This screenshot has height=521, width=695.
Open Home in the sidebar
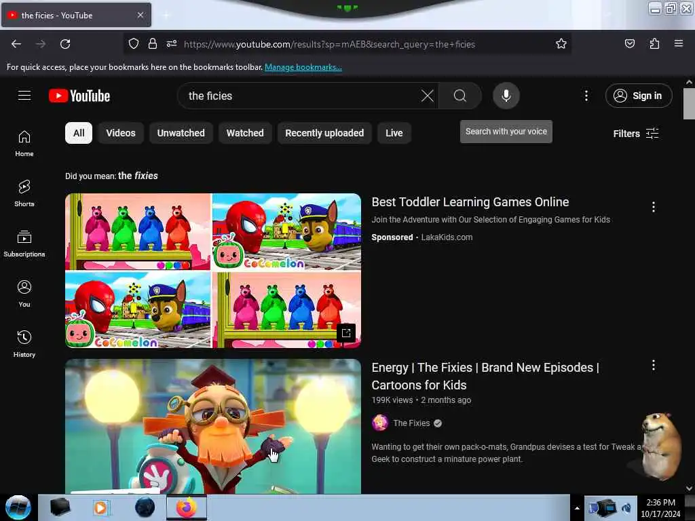[x=24, y=143]
